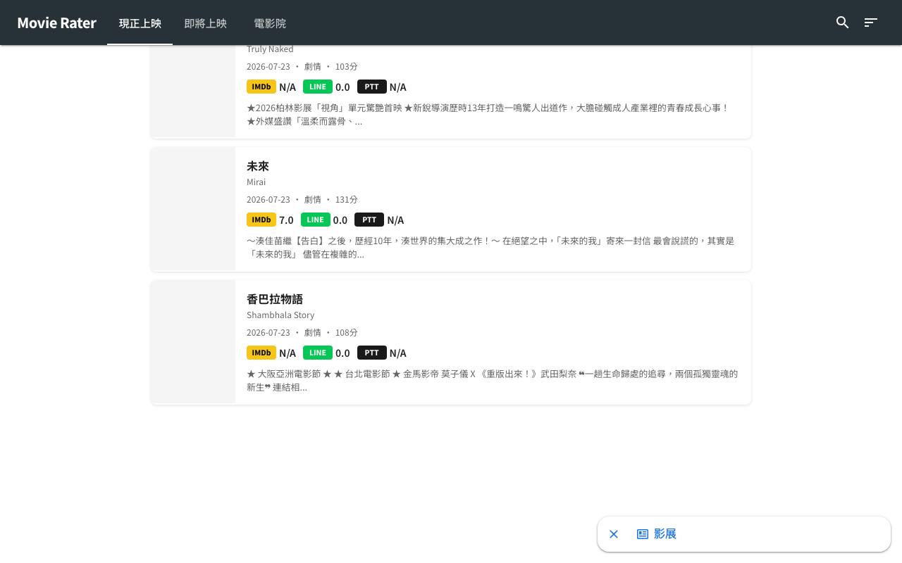Select the 未來 poster thumbnail
This screenshot has width=902, height=563.
[x=193, y=209]
